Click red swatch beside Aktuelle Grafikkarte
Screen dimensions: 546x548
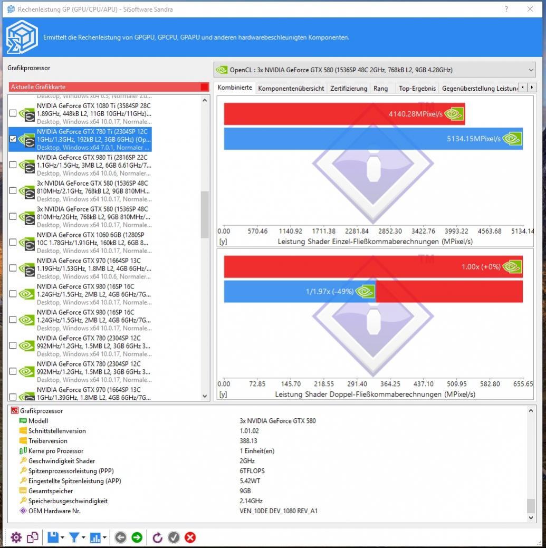pos(205,87)
